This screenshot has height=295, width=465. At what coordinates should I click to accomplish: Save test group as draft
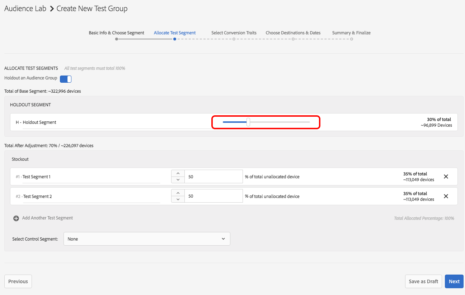click(x=423, y=281)
